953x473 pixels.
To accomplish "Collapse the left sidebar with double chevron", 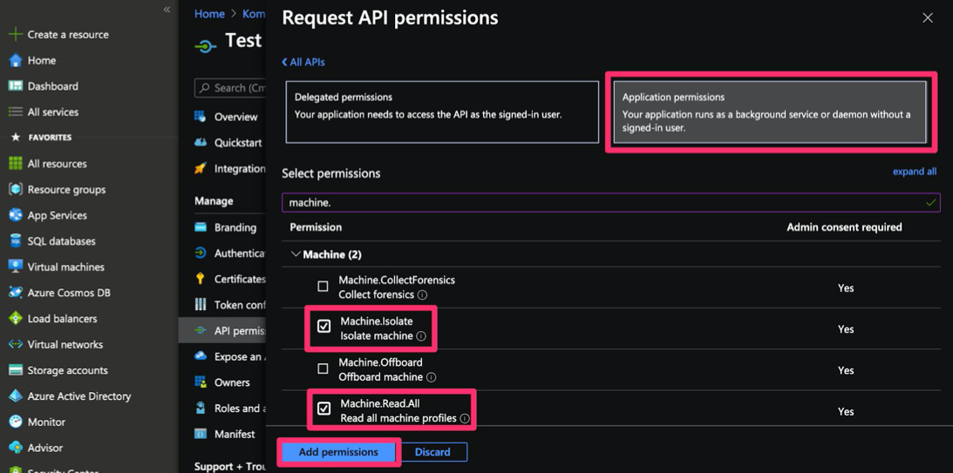I will [x=167, y=10].
